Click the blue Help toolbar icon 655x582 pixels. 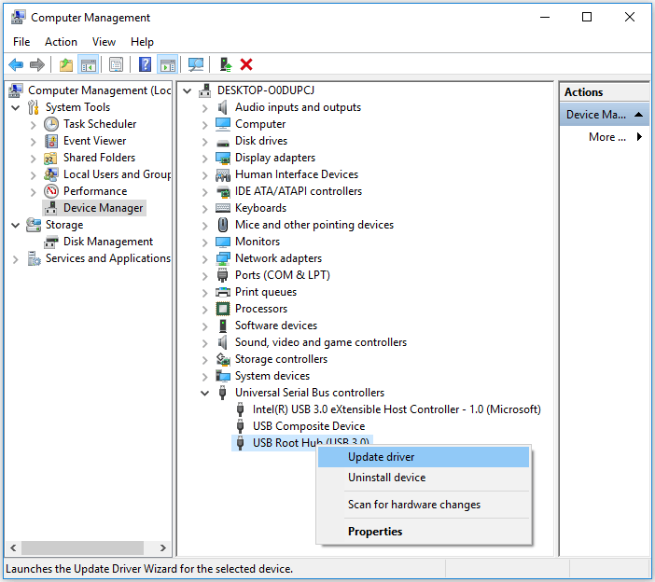[x=146, y=64]
